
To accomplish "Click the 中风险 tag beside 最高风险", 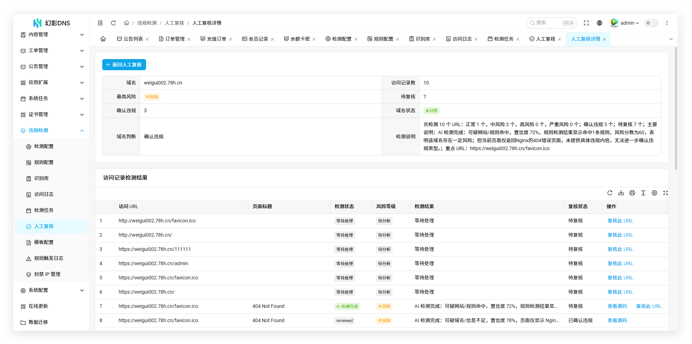I will 152,97.
